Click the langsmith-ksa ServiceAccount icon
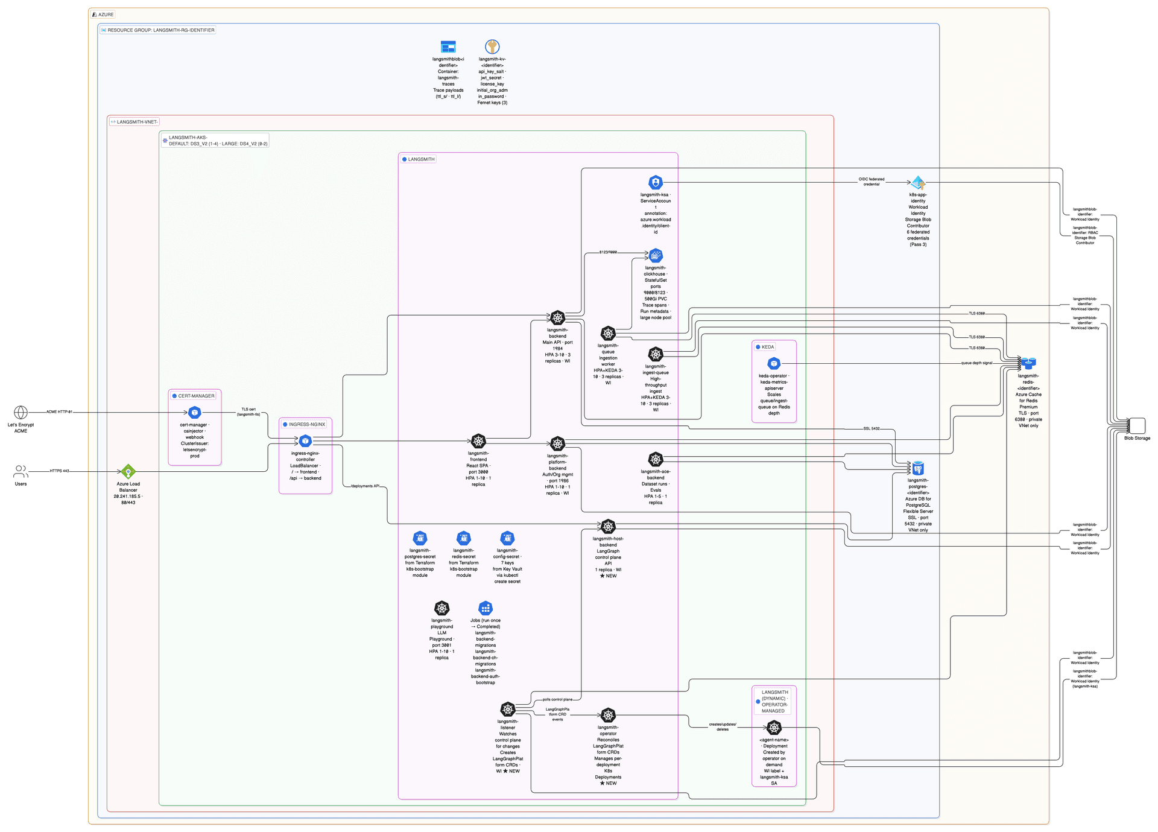1158x832 pixels. point(656,182)
